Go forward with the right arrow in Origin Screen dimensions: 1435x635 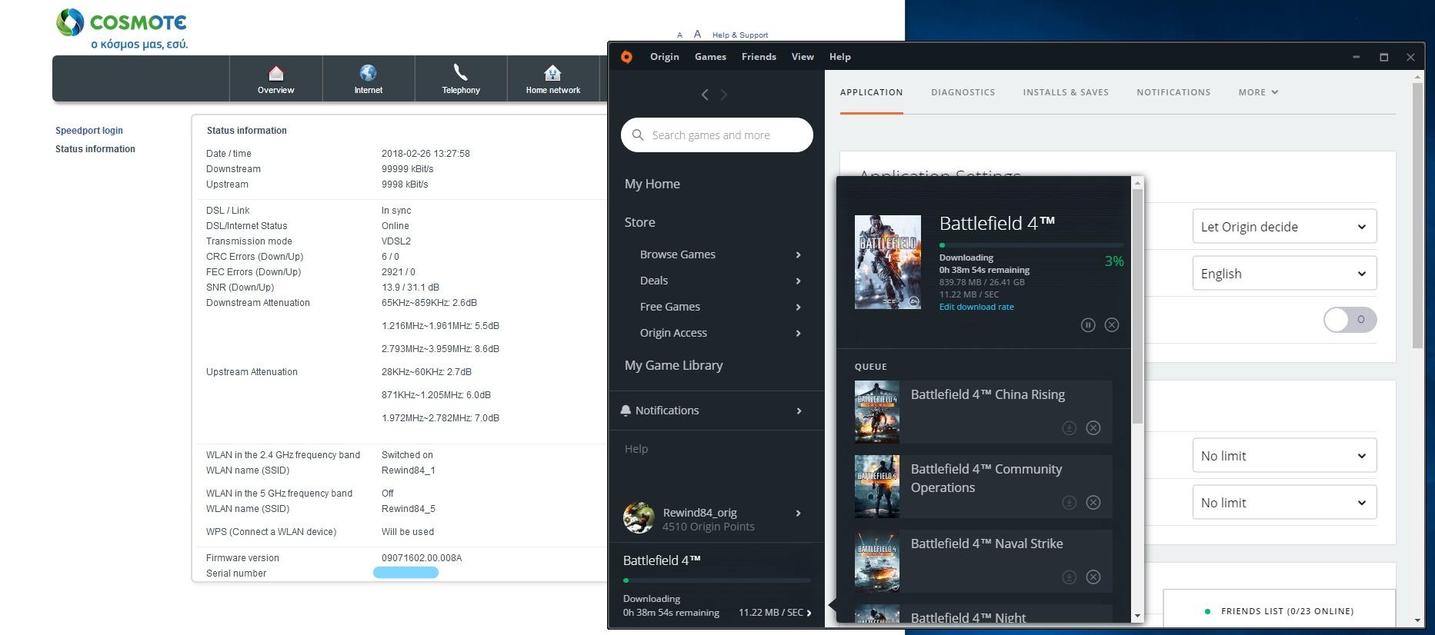[x=723, y=95]
